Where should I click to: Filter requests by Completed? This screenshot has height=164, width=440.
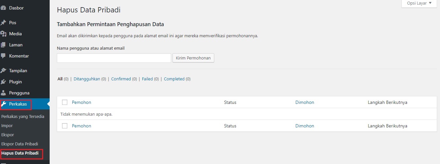click(x=174, y=79)
